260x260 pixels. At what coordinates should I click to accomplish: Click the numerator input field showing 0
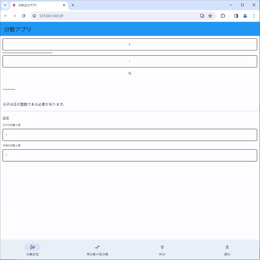[130, 45]
